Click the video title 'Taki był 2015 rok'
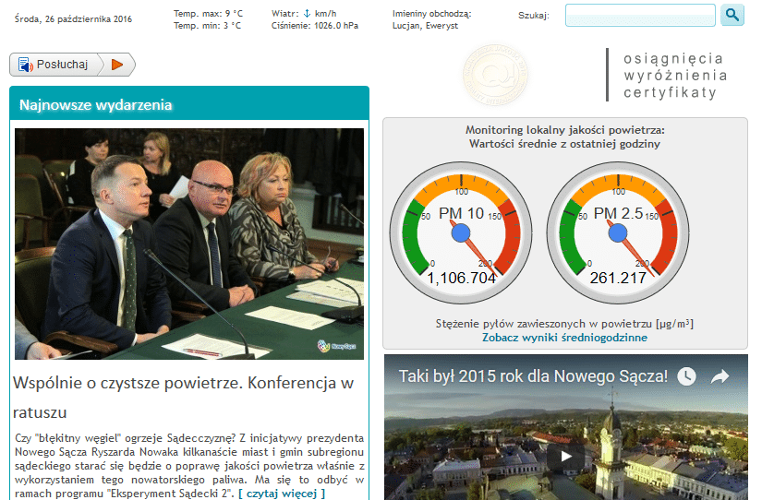The height and width of the screenshot is (500, 774). (x=533, y=376)
